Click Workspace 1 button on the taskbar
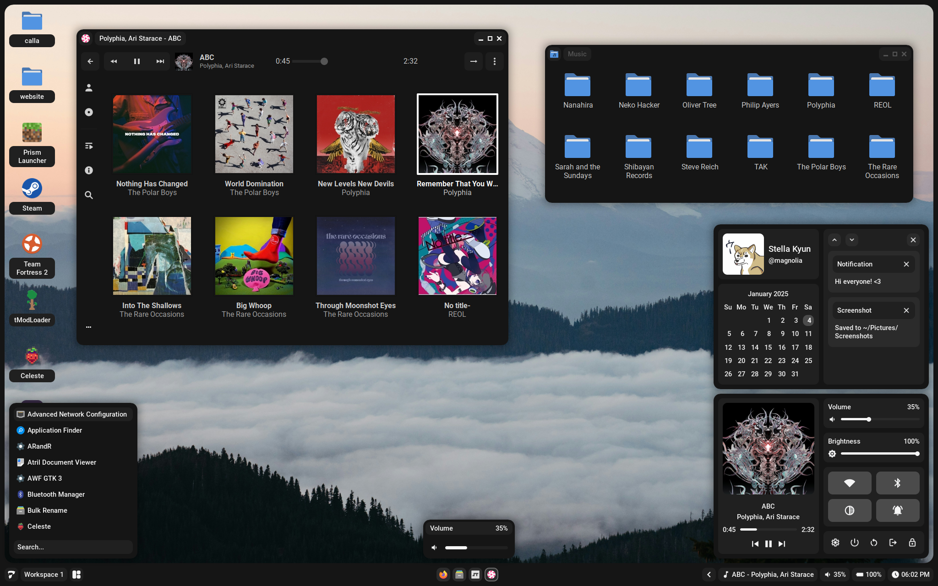Screen dimensions: 938x586 pyautogui.click(x=44, y=575)
